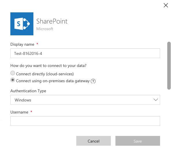Choose the Connect directly (cloud-services) label text
Viewport: 171px width, 150px height.
[x=45, y=74]
